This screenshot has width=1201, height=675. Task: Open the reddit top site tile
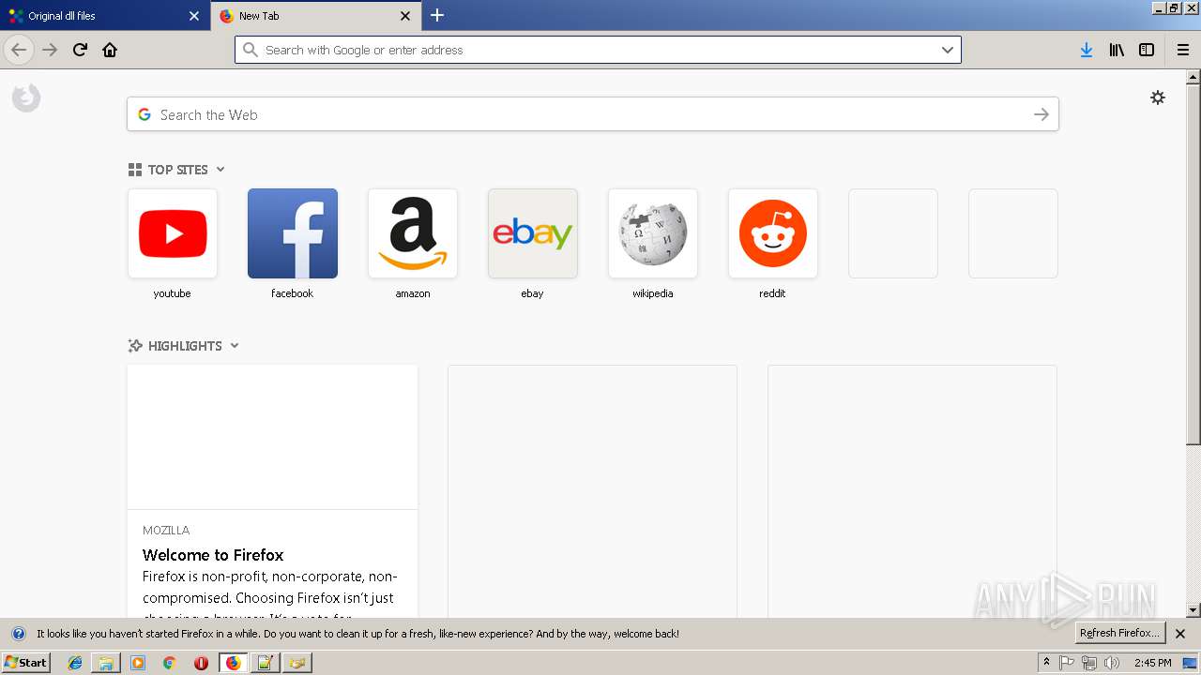pos(773,233)
